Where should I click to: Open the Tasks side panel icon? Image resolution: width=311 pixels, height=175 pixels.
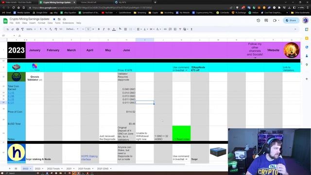click(307, 47)
